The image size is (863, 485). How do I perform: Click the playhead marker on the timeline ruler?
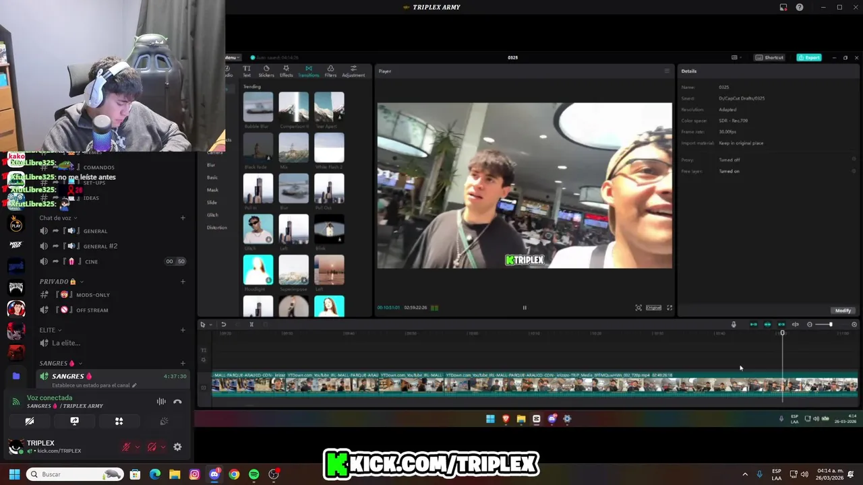(x=783, y=333)
